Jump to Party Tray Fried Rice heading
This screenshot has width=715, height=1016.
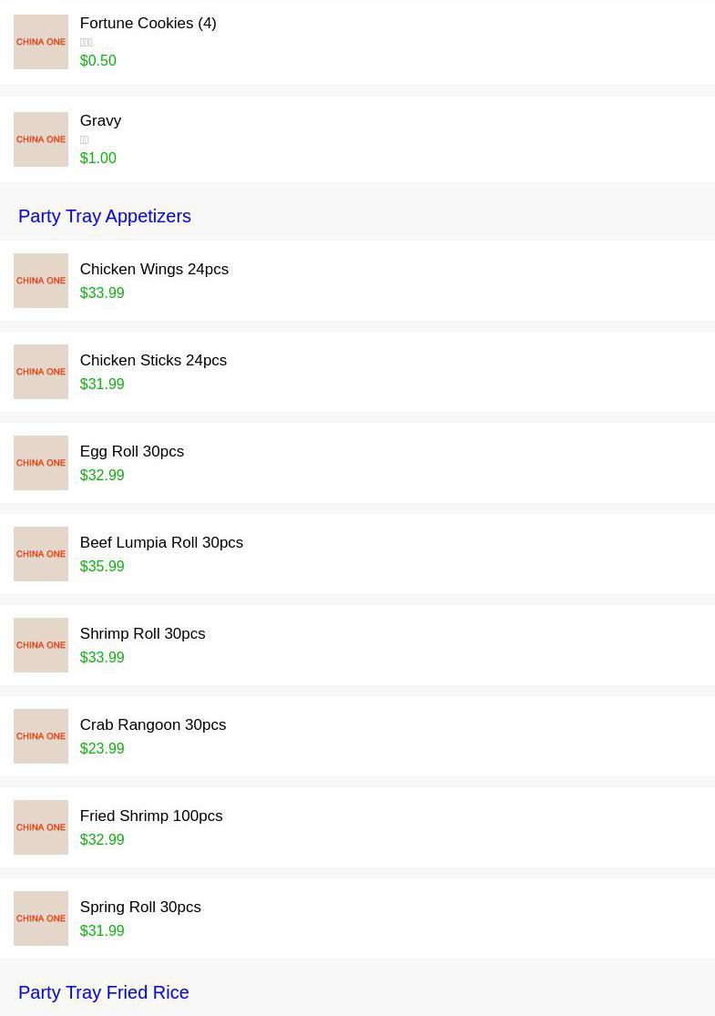[x=104, y=992]
